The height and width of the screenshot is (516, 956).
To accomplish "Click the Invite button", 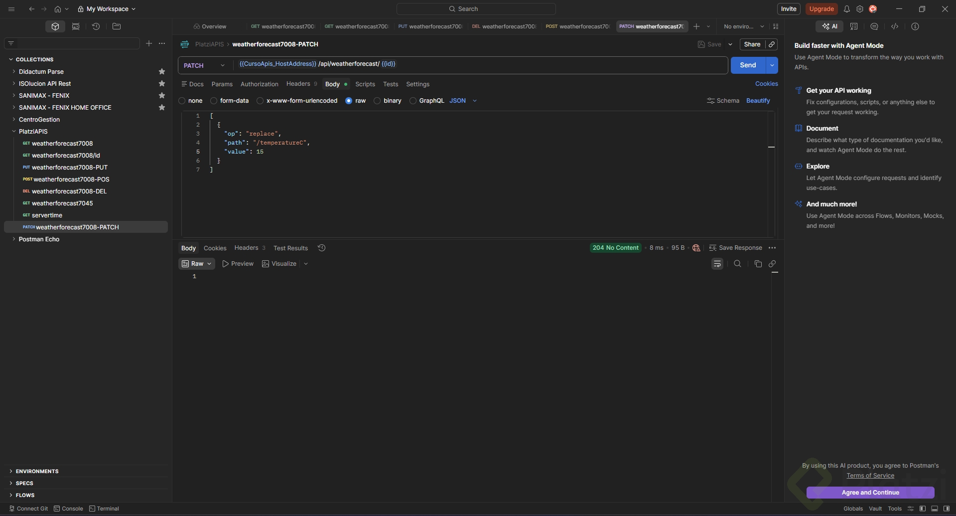I will (789, 9).
